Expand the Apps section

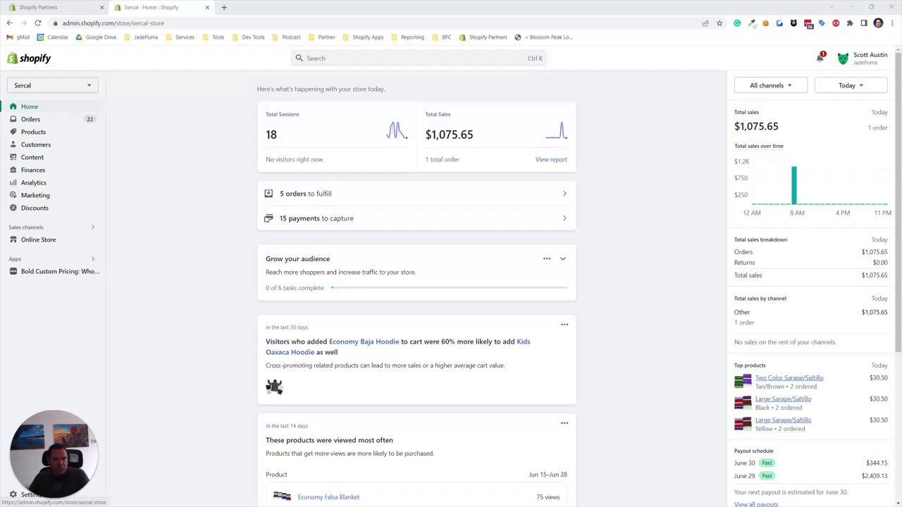(x=92, y=258)
